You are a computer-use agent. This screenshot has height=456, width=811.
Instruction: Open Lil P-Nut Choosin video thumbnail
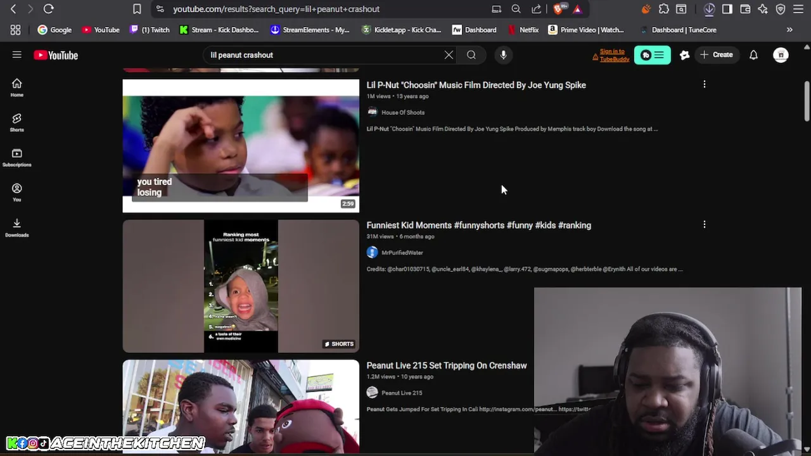(241, 146)
